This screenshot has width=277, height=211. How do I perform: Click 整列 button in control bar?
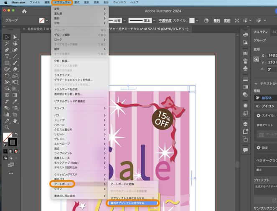coord(216,20)
